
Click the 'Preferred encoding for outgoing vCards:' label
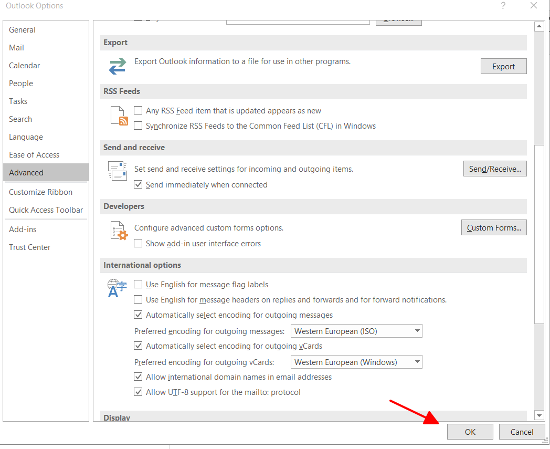pyautogui.click(x=204, y=362)
